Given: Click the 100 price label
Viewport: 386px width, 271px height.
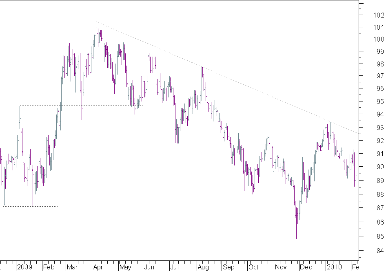Looking at the screenshot, I should tap(378, 39).
